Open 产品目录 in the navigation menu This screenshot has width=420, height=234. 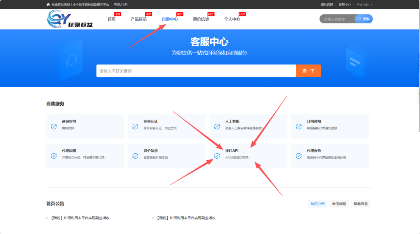pyautogui.click(x=139, y=19)
